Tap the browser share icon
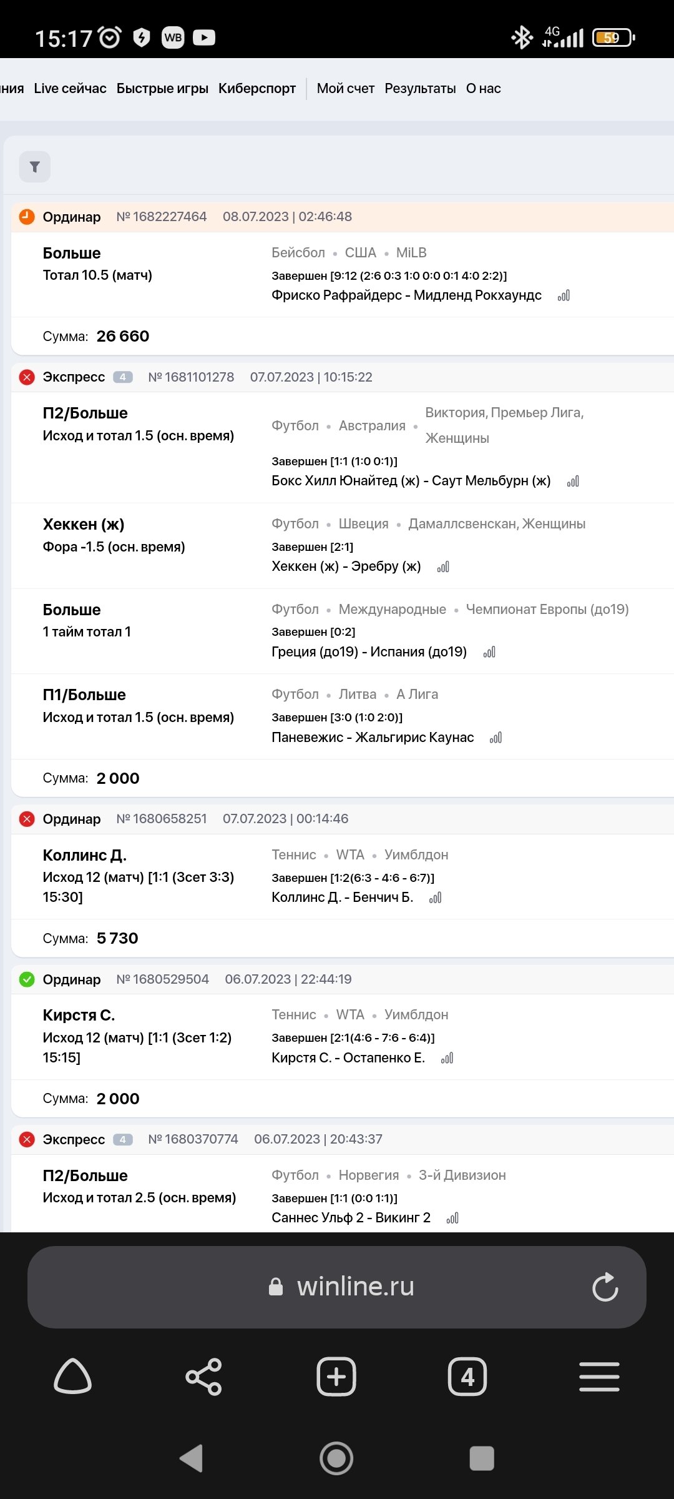This screenshot has height=1499, width=674. click(203, 1377)
